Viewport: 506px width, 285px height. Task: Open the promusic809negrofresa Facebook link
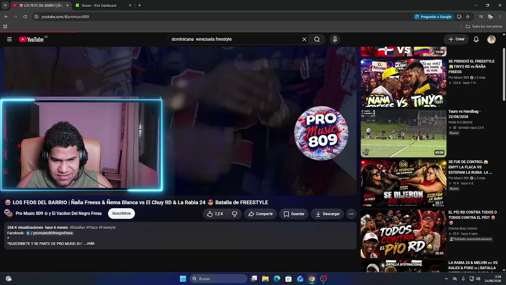[x=49, y=233]
